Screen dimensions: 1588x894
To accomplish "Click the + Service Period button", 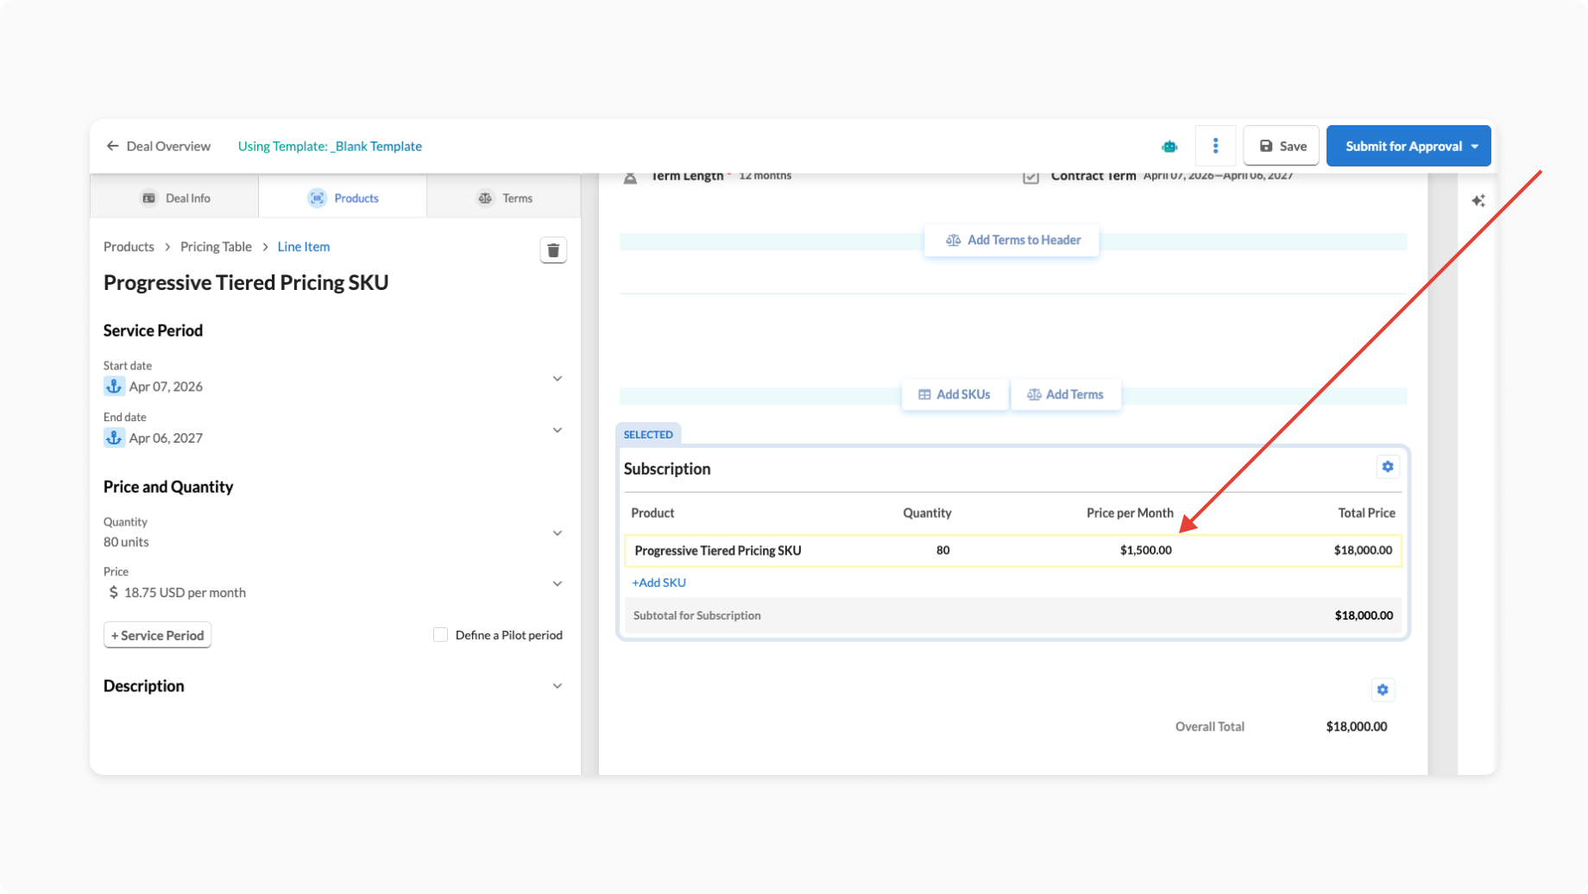I will [157, 635].
